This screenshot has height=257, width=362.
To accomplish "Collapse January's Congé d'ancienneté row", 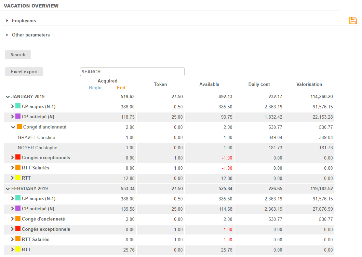I will coord(13,127).
